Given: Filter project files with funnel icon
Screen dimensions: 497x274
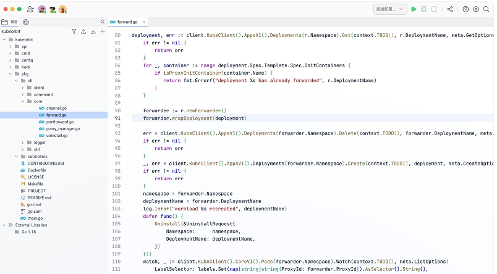Looking at the screenshot, I should (74, 31).
